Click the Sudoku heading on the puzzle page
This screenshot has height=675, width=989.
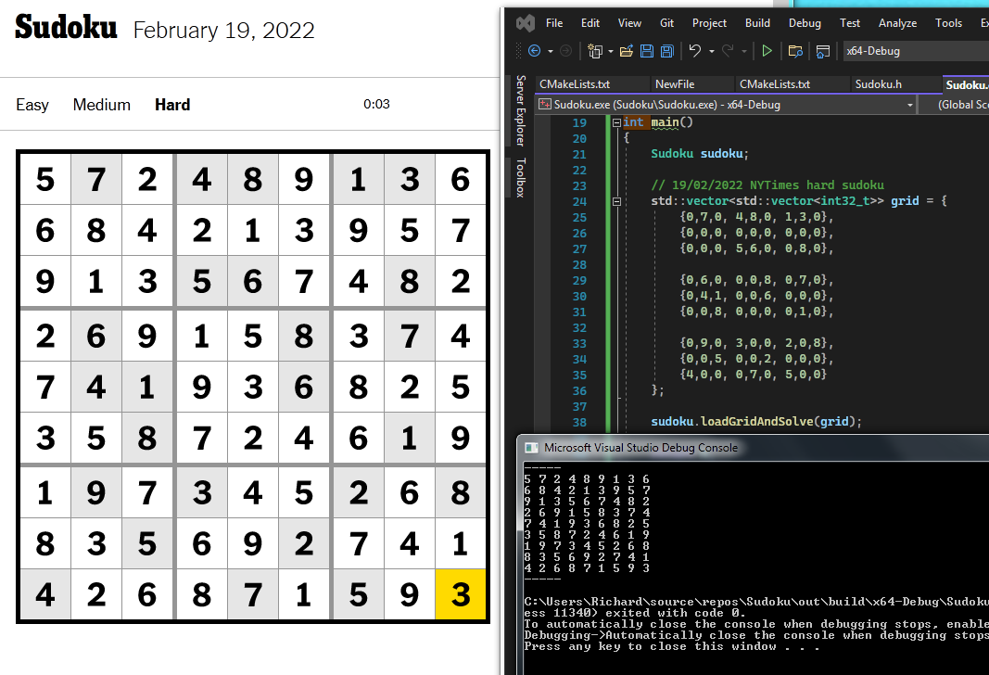pyautogui.click(x=66, y=27)
